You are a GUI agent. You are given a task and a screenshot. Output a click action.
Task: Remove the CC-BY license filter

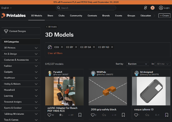tap(76, 47)
